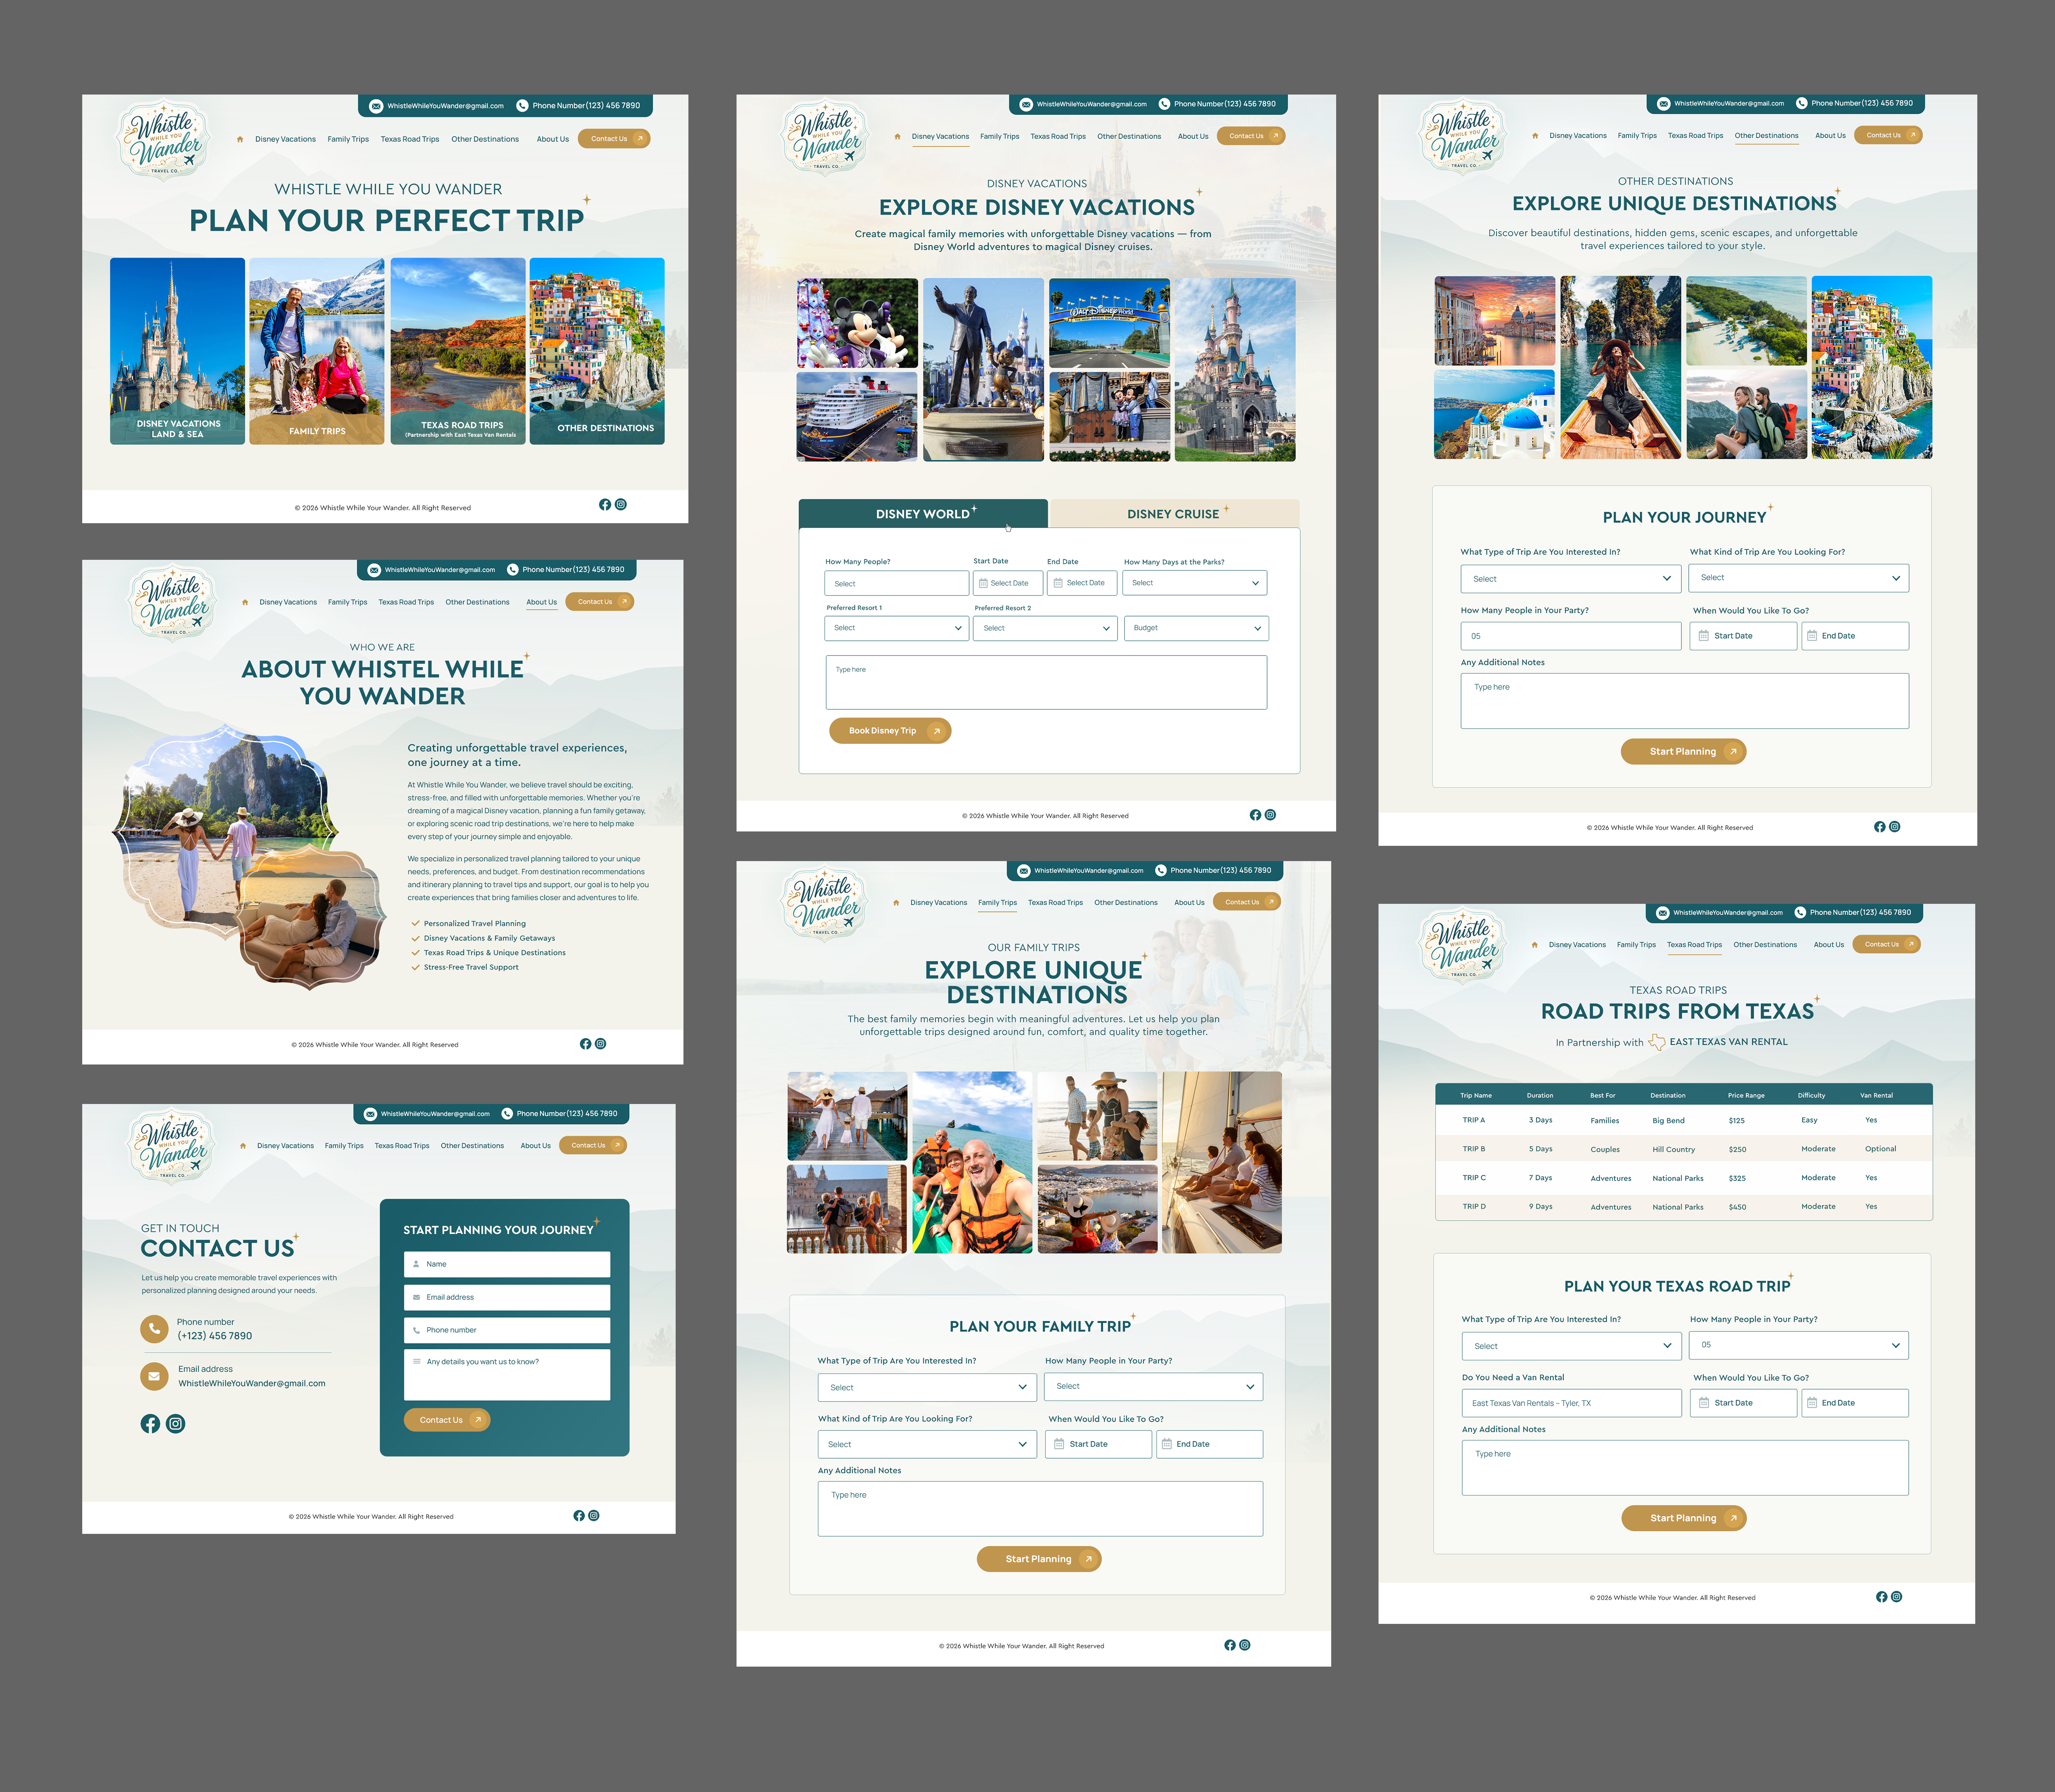Click home icon in About page navbar
Viewport: 2055px width, 1792px height.
click(245, 602)
